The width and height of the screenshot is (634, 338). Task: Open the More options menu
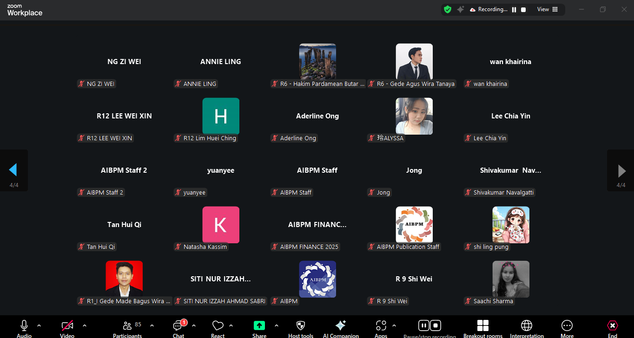(x=567, y=327)
